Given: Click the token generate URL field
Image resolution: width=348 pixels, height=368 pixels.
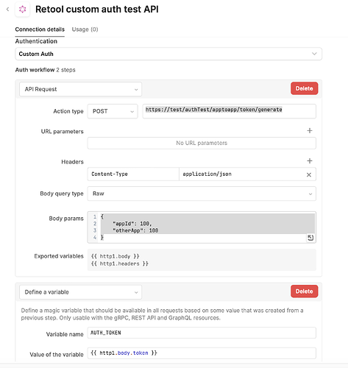Looking at the screenshot, I should [x=229, y=111].
